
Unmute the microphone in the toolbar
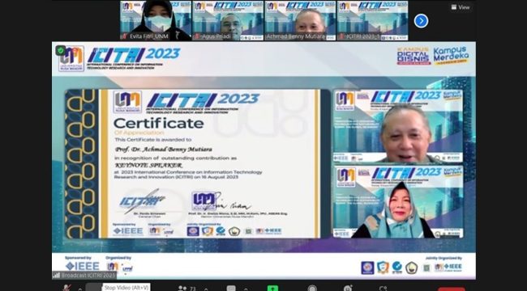(x=66, y=288)
